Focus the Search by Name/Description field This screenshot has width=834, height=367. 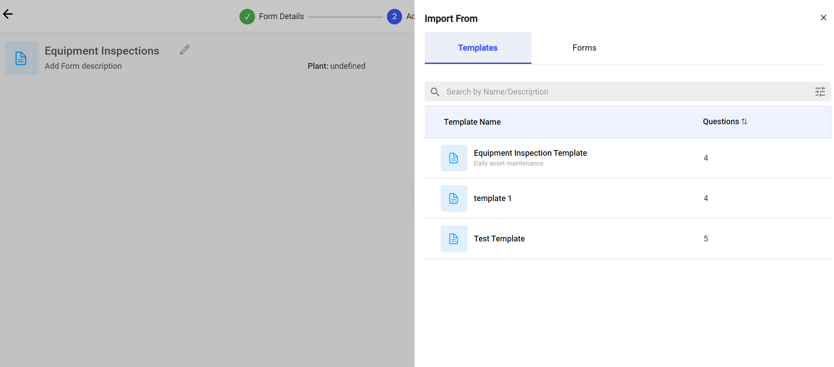click(x=622, y=92)
